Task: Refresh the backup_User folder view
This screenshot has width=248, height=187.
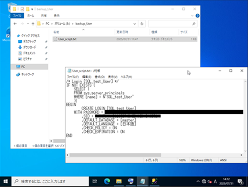Action: (x=142, y=24)
